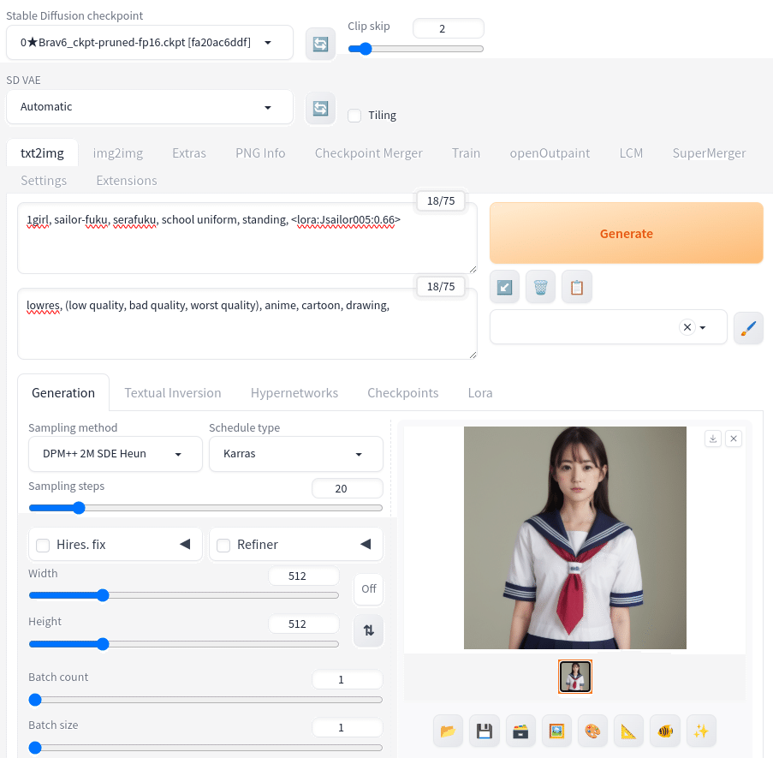Apply generation parameters with arrow icon
This screenshot has height=758, width=773.
click(x=504, y=286)
